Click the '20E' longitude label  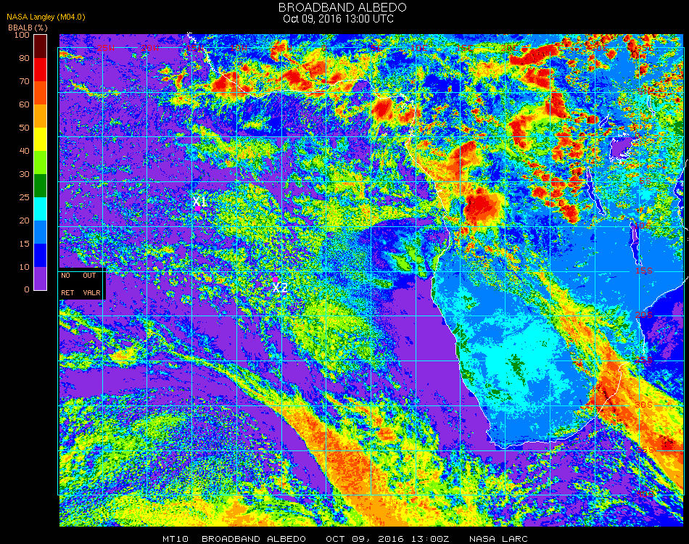tap(509, 48)
